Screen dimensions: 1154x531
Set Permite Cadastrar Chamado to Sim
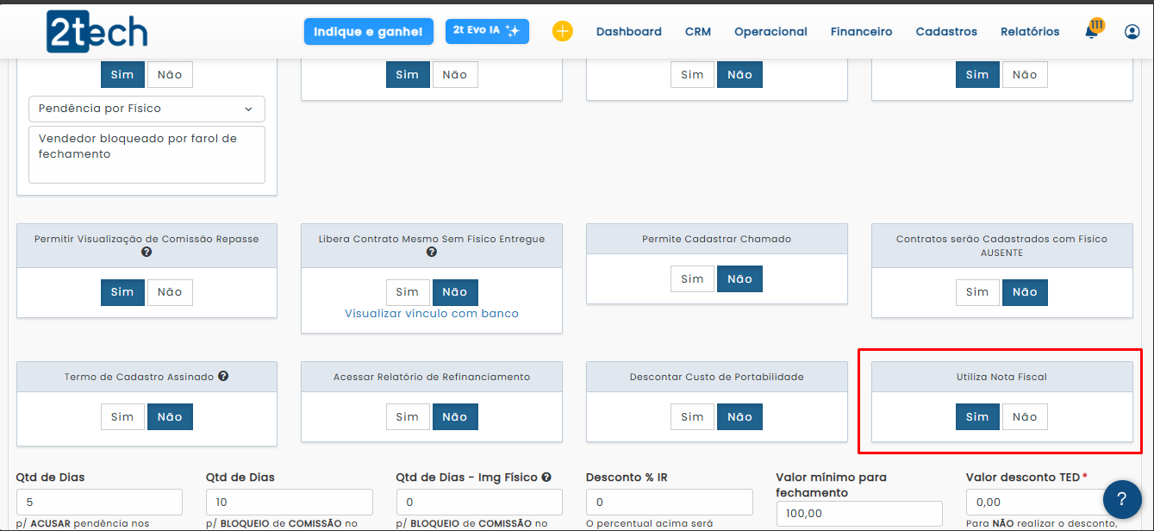pos(693,279)
